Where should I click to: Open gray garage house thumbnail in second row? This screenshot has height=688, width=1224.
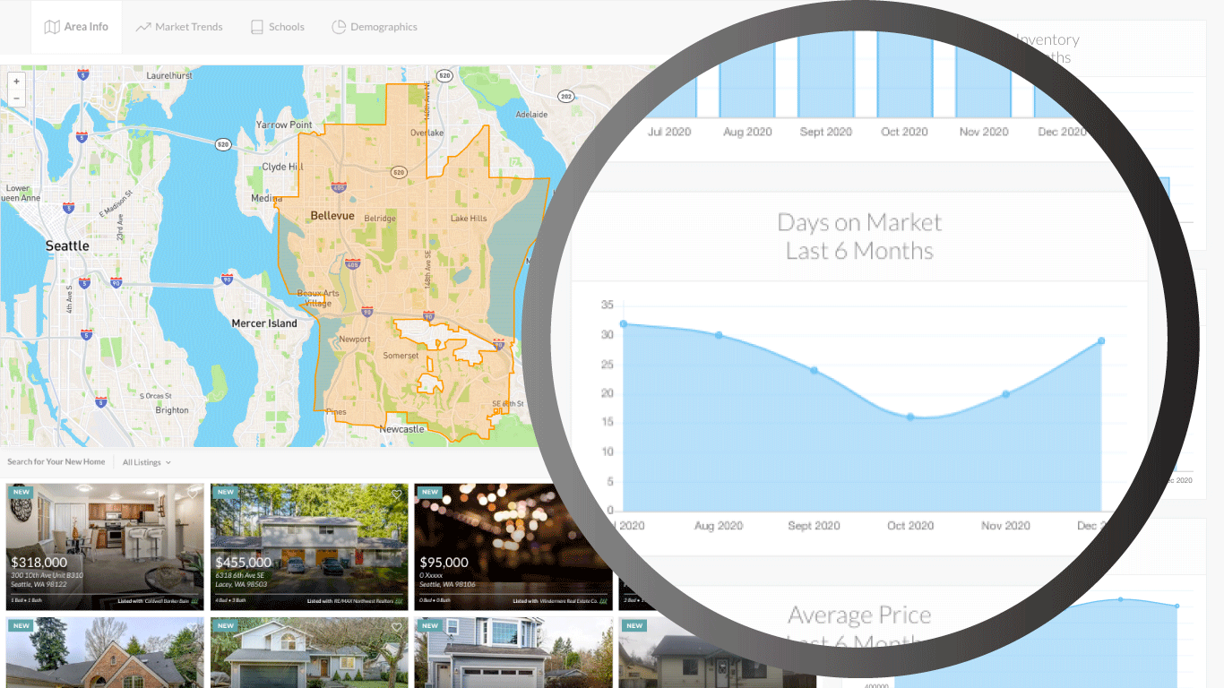tap(309, 652)
